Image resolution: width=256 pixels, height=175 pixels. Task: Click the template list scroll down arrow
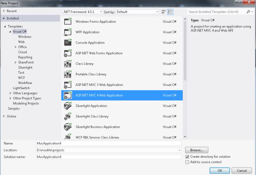(185, 137)
